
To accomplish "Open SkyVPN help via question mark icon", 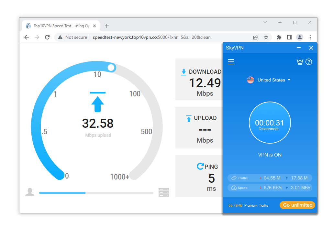I will coord(309,61).
